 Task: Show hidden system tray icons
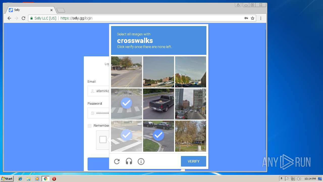click(x=281, y=179)
